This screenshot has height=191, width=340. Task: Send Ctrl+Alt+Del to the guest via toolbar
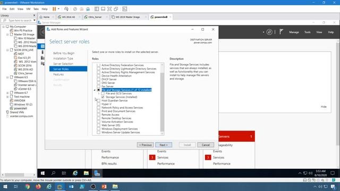[x=66, y=9]
